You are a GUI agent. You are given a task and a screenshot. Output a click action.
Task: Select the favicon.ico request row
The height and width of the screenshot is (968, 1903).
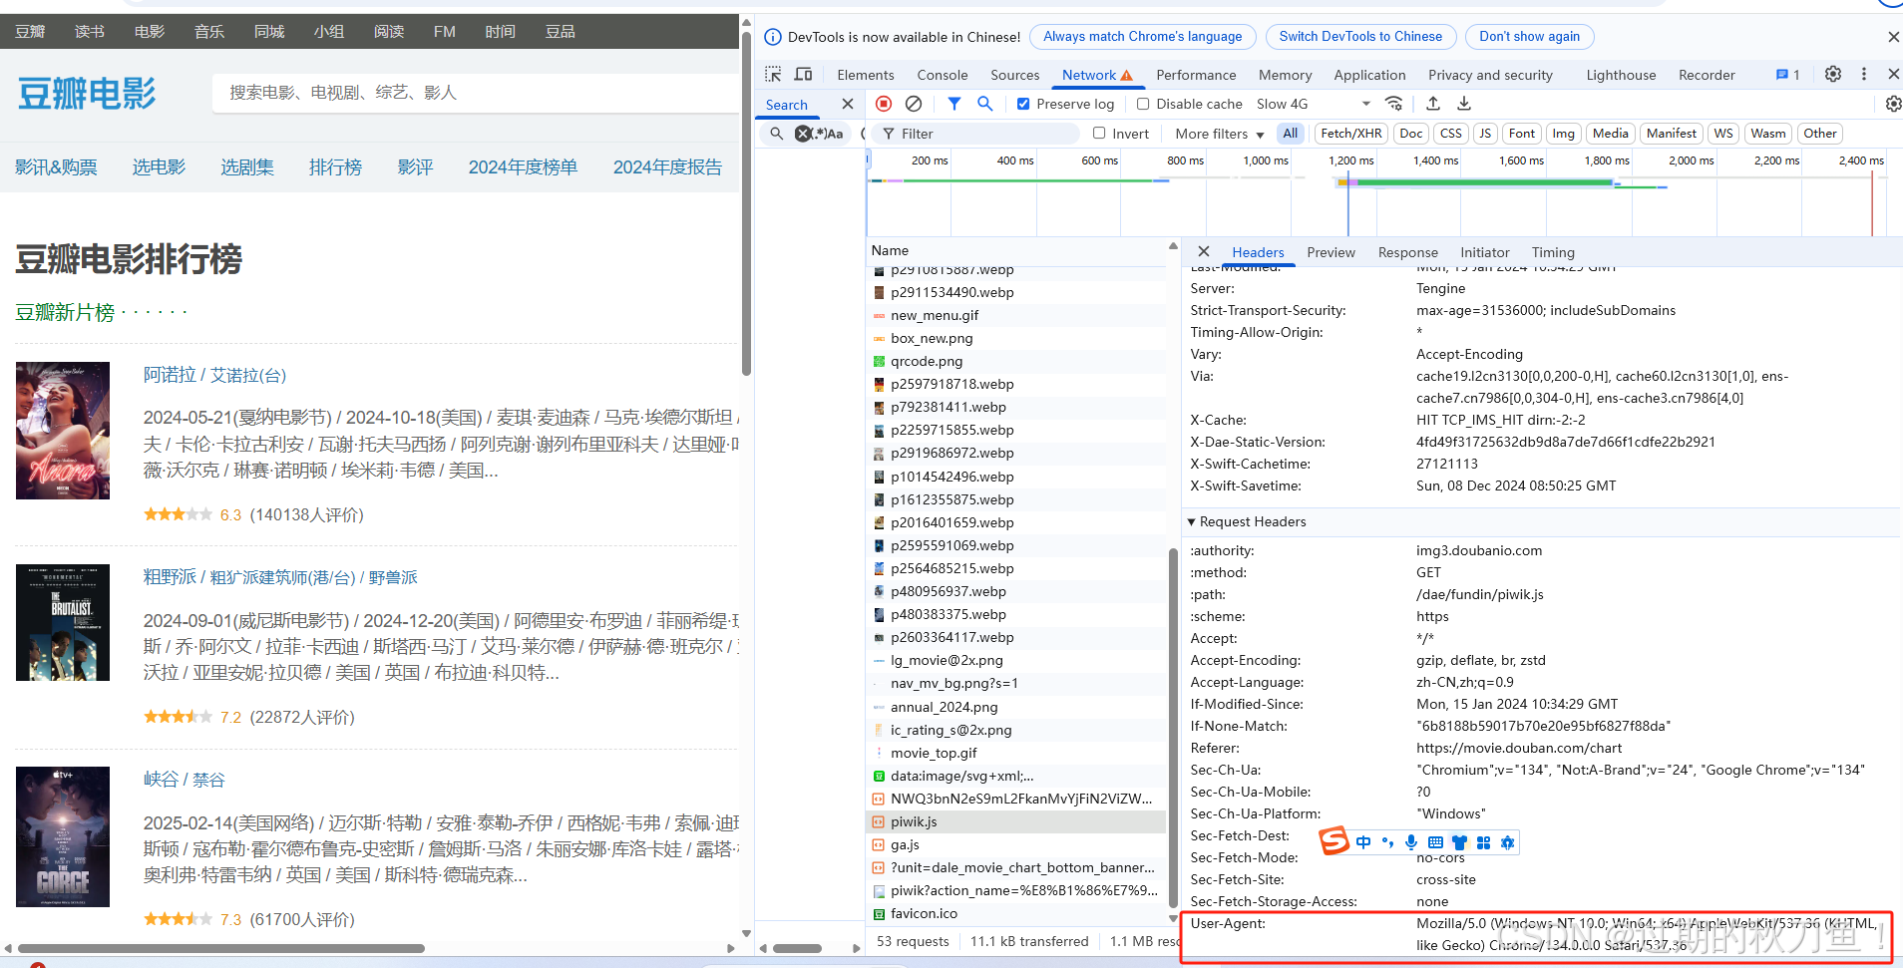pyautogui.click(x=1015, y=913)
